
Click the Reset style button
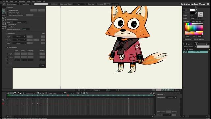click(200, 36)
